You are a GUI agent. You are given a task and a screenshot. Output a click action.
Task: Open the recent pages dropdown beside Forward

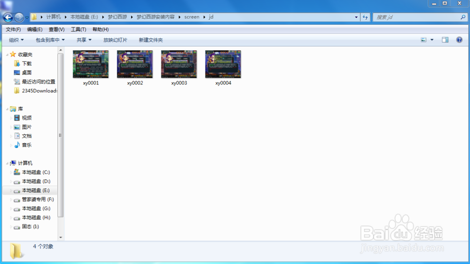tap(27, 17)
